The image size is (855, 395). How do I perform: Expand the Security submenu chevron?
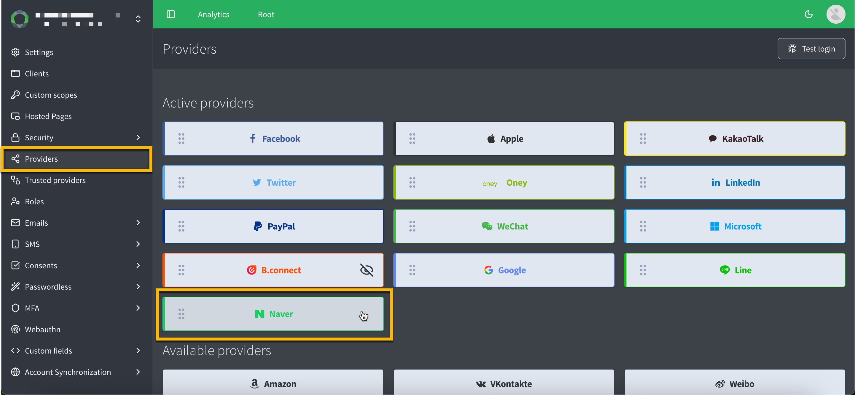138,137
